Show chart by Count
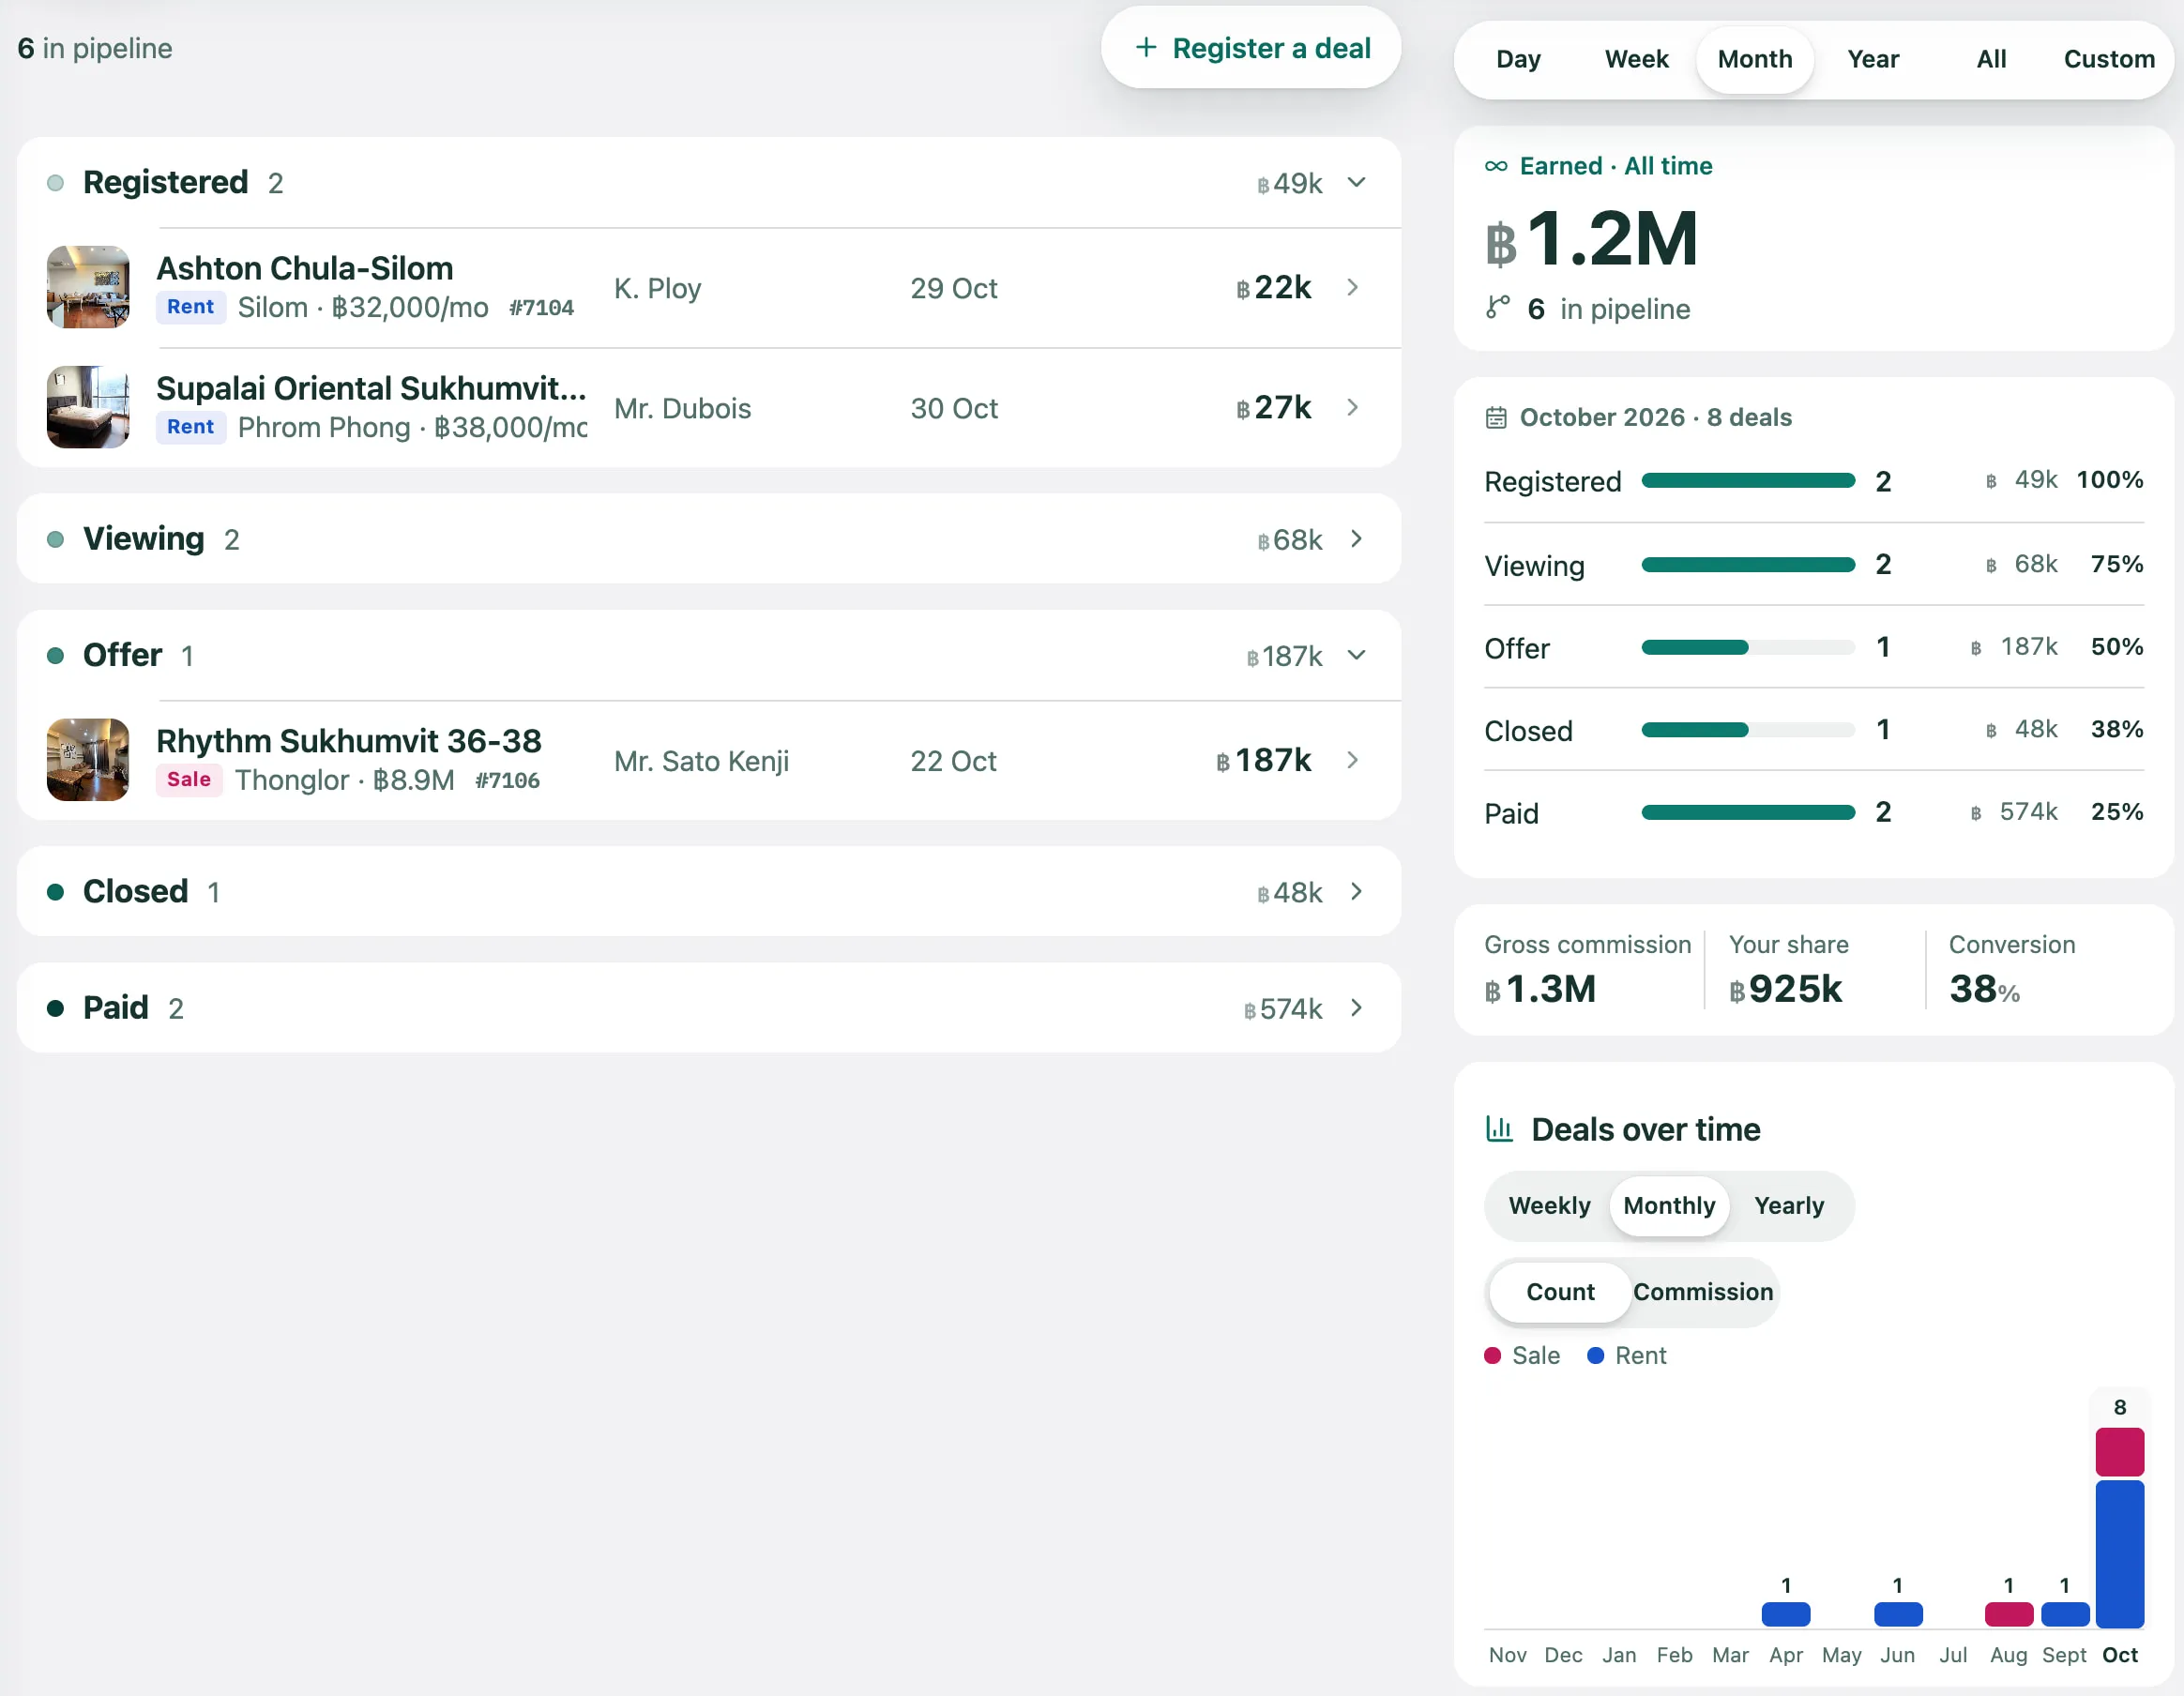Image resolution: width=2184 pixels, height=1696 pixels. click(1560, 1292)
